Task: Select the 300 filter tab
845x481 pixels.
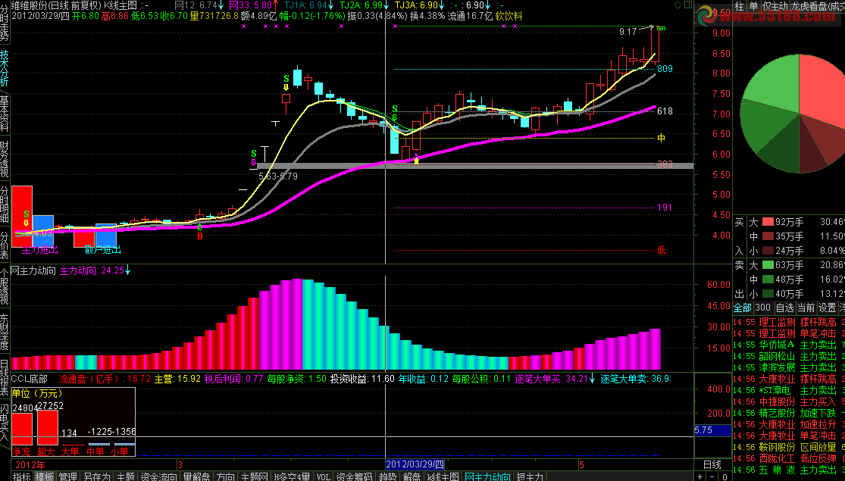Action: 762,308
